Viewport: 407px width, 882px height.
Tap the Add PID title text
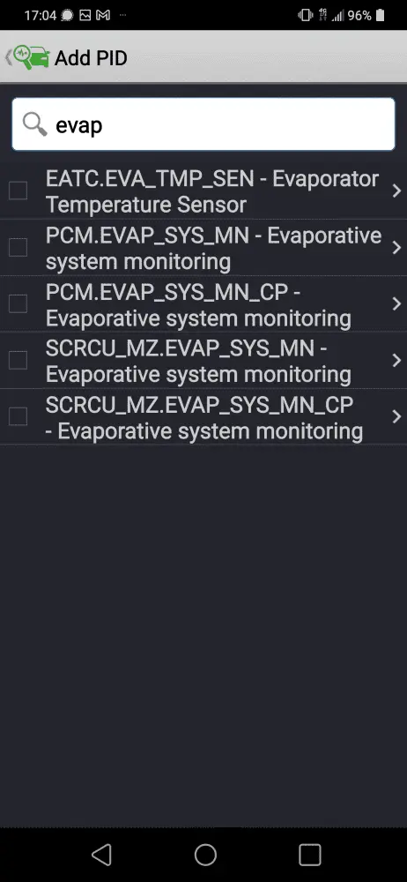(x=91, y=58)
